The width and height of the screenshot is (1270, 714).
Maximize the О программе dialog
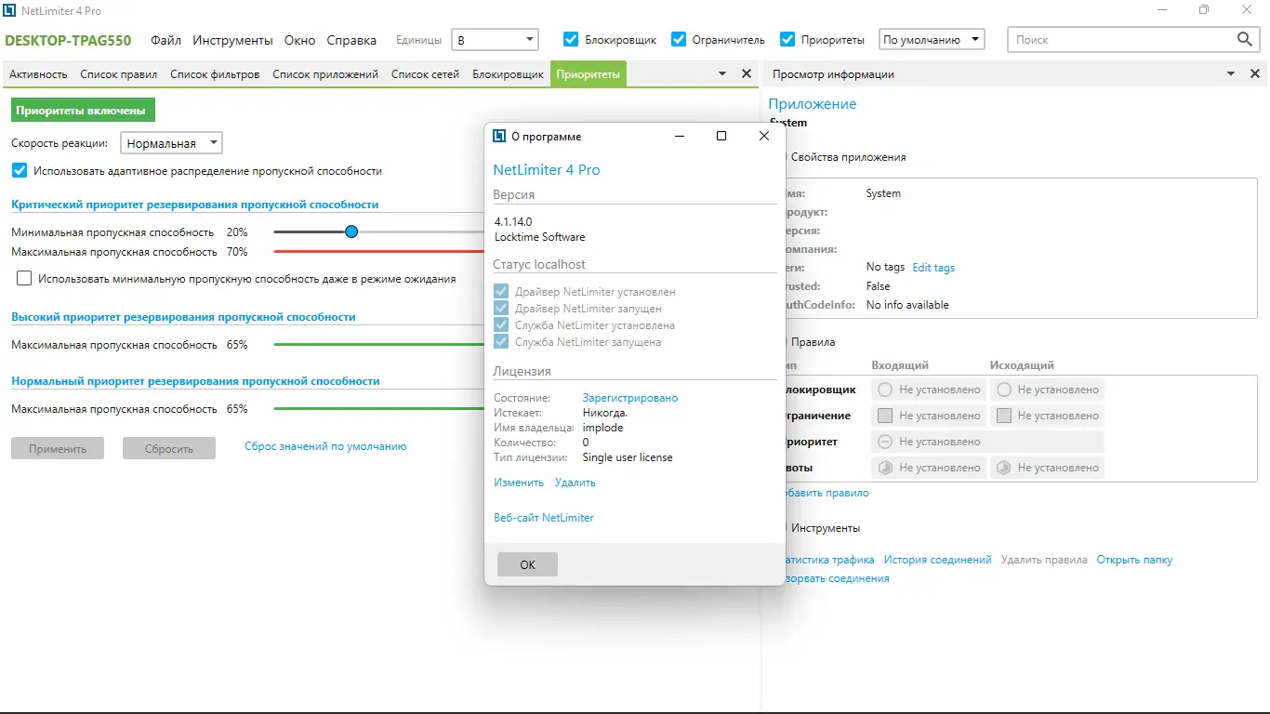point(721,136)
